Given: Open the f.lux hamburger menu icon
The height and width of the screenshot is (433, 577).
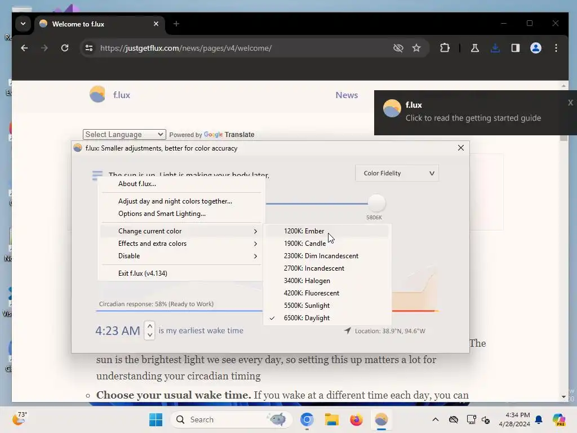Looking at the screenshot, I should pos(97,175).
